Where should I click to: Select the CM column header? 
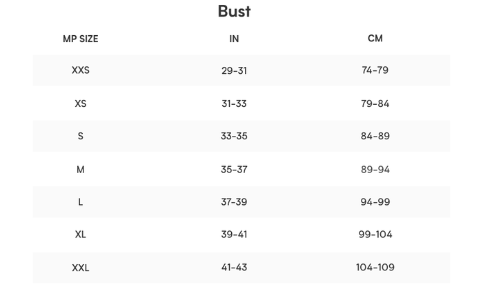[x=375, y=39]
